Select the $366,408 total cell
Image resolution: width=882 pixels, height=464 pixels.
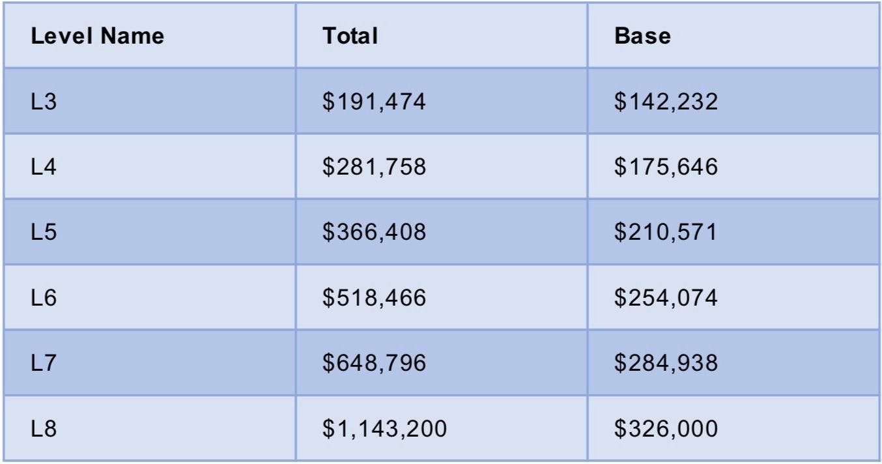pos(375,233)
